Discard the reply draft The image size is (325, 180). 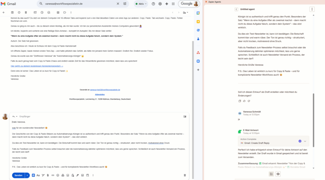[184, 175]
